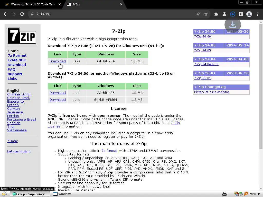Open LZMA SDK sidebar link
The height and width of the screenshot is (197, 263).
(x=17, y=60)
